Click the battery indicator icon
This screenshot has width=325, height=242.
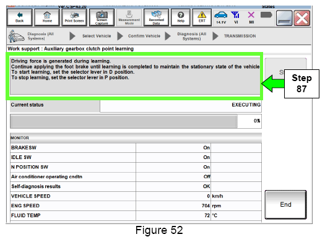coord(266,15)
